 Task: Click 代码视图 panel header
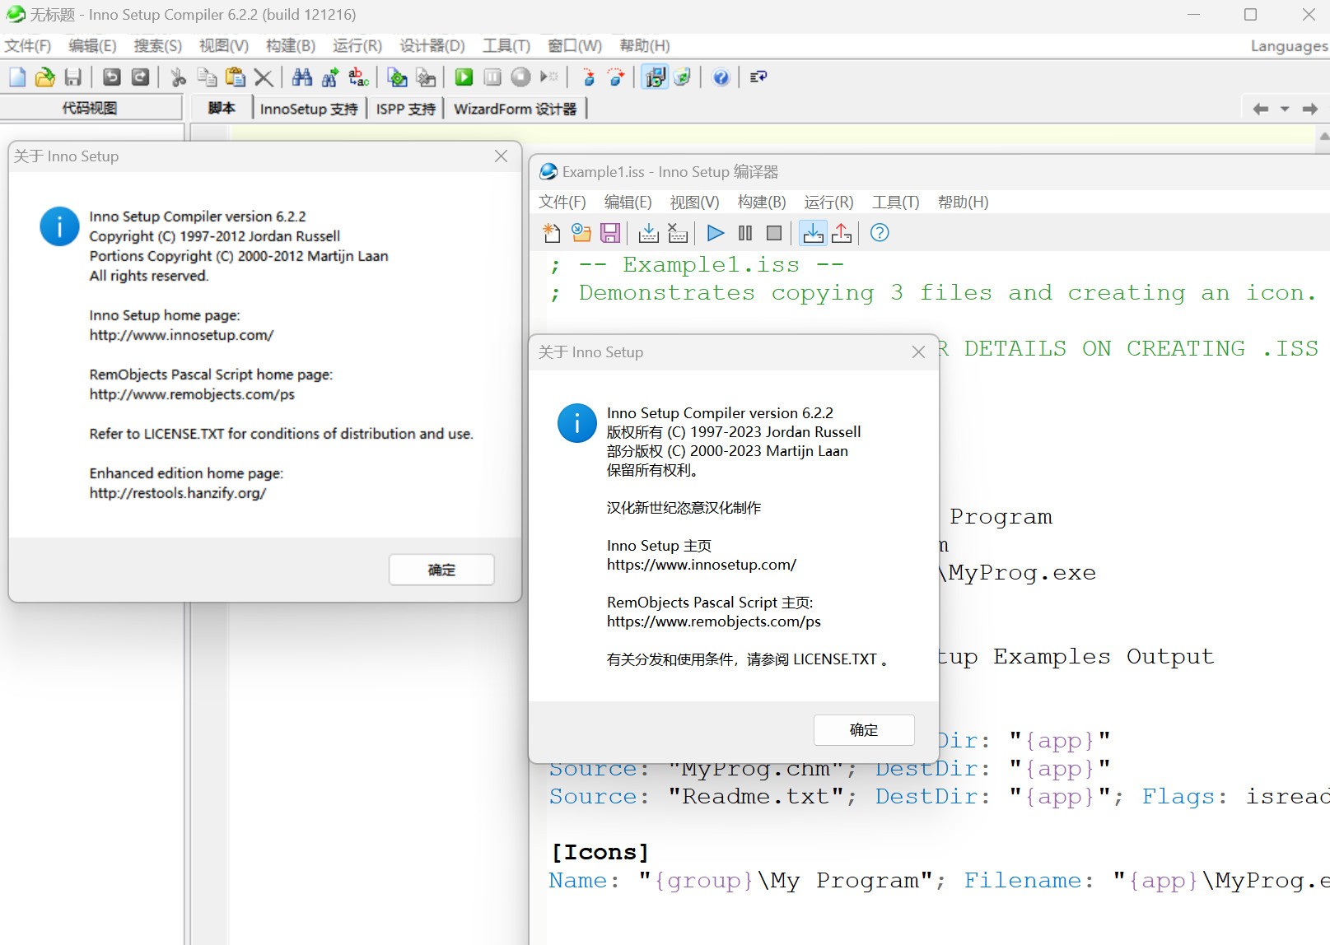click(91, 108)
